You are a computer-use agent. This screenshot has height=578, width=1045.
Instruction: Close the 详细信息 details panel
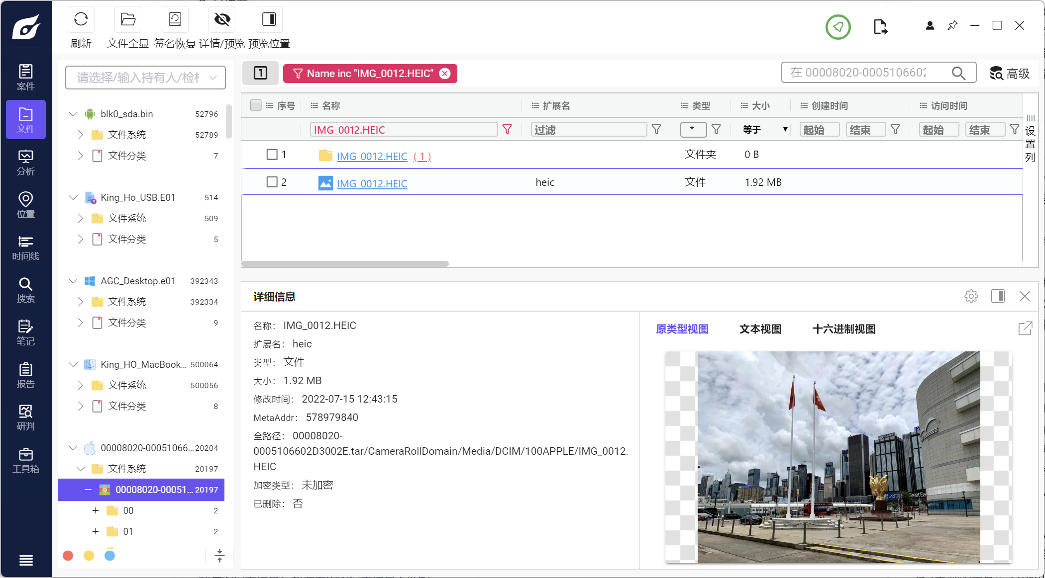click(x=1025, y=296)
